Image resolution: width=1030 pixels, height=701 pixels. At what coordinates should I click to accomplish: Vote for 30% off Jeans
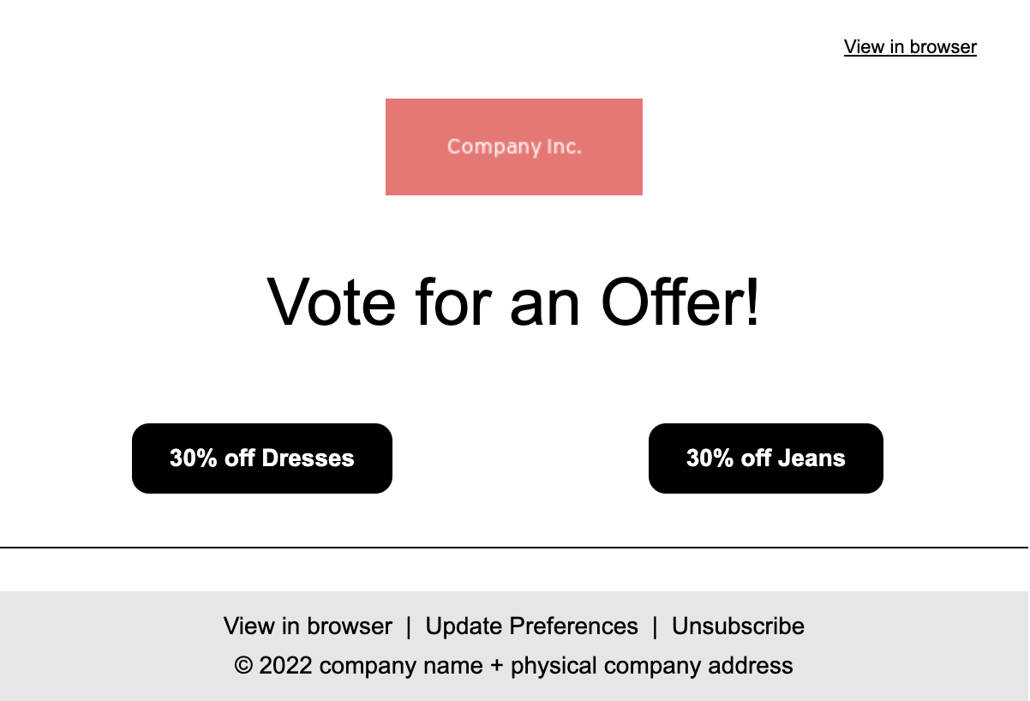click(766, 458)
